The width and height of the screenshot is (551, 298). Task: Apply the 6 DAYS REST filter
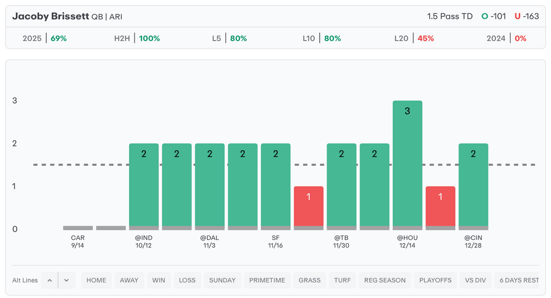click(x=519, y=280)
